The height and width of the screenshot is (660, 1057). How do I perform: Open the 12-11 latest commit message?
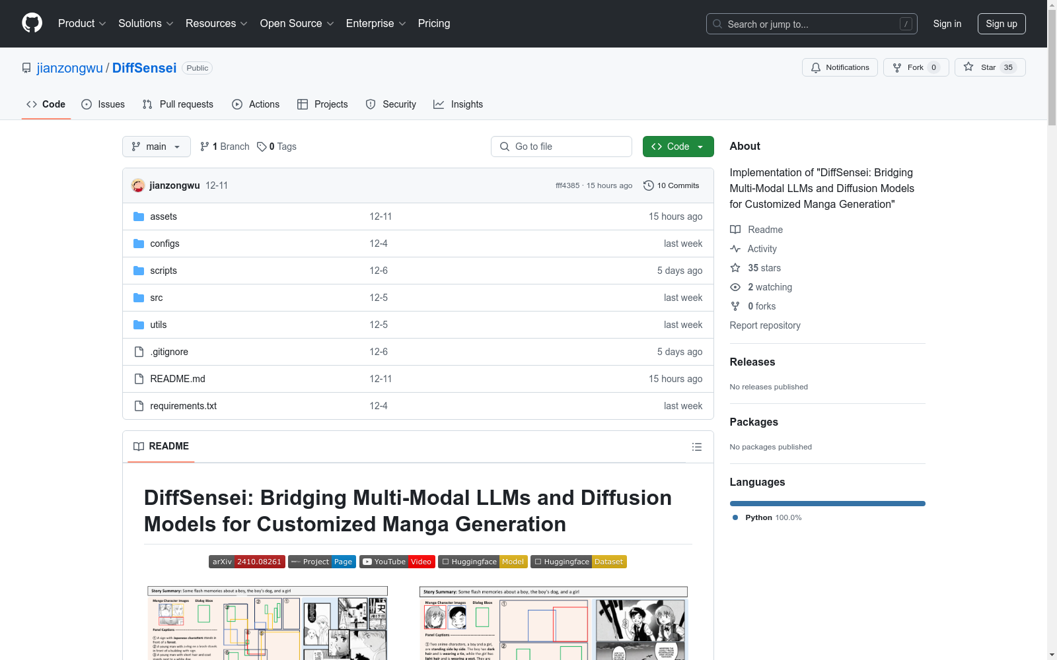pyautogui.click(x=217, y=185)
